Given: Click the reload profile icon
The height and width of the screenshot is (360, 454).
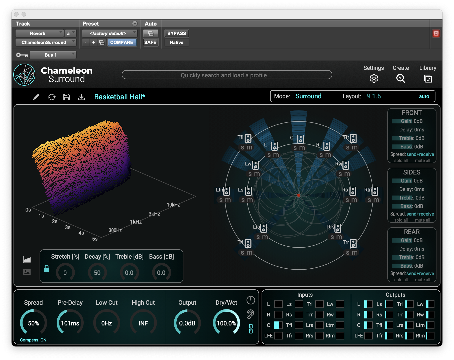Looking at the screenshot, I should click(52, 97).
